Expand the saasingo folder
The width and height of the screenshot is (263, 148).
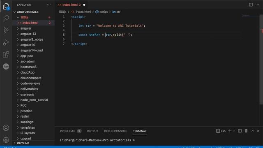point(27,122)
